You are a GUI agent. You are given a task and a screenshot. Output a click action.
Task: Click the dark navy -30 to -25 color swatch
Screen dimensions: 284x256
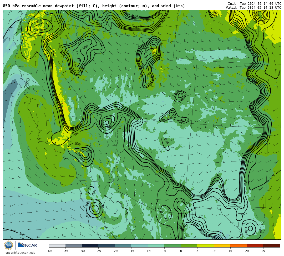[90, 246]
